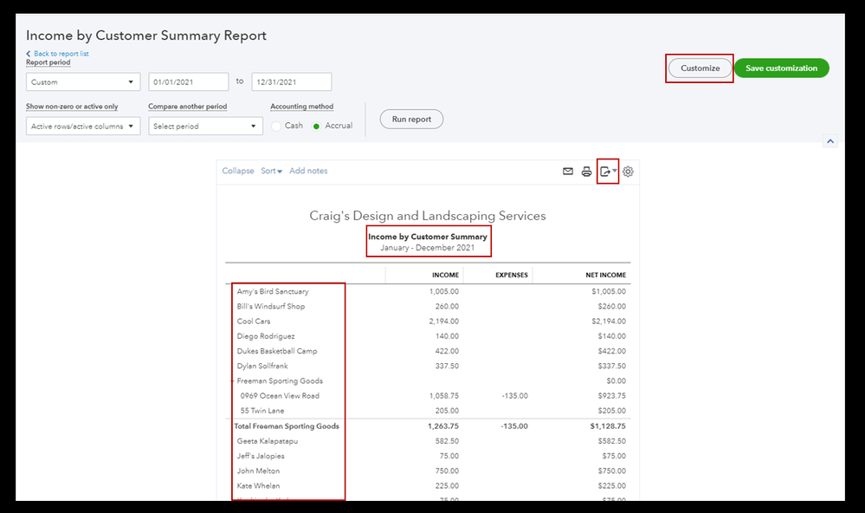Click Dylan Sollfrank customer name
The height and width of the screenshot is (513, 865).
pyautogui.click(x=262, y=366)
